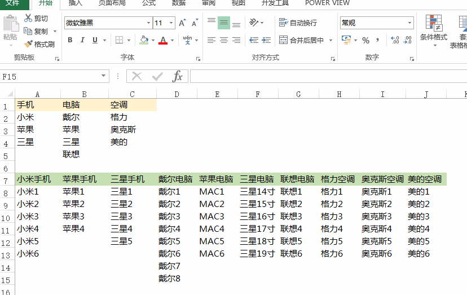Expand the Name Box dropdown arrow

click(x=103, y=76)
